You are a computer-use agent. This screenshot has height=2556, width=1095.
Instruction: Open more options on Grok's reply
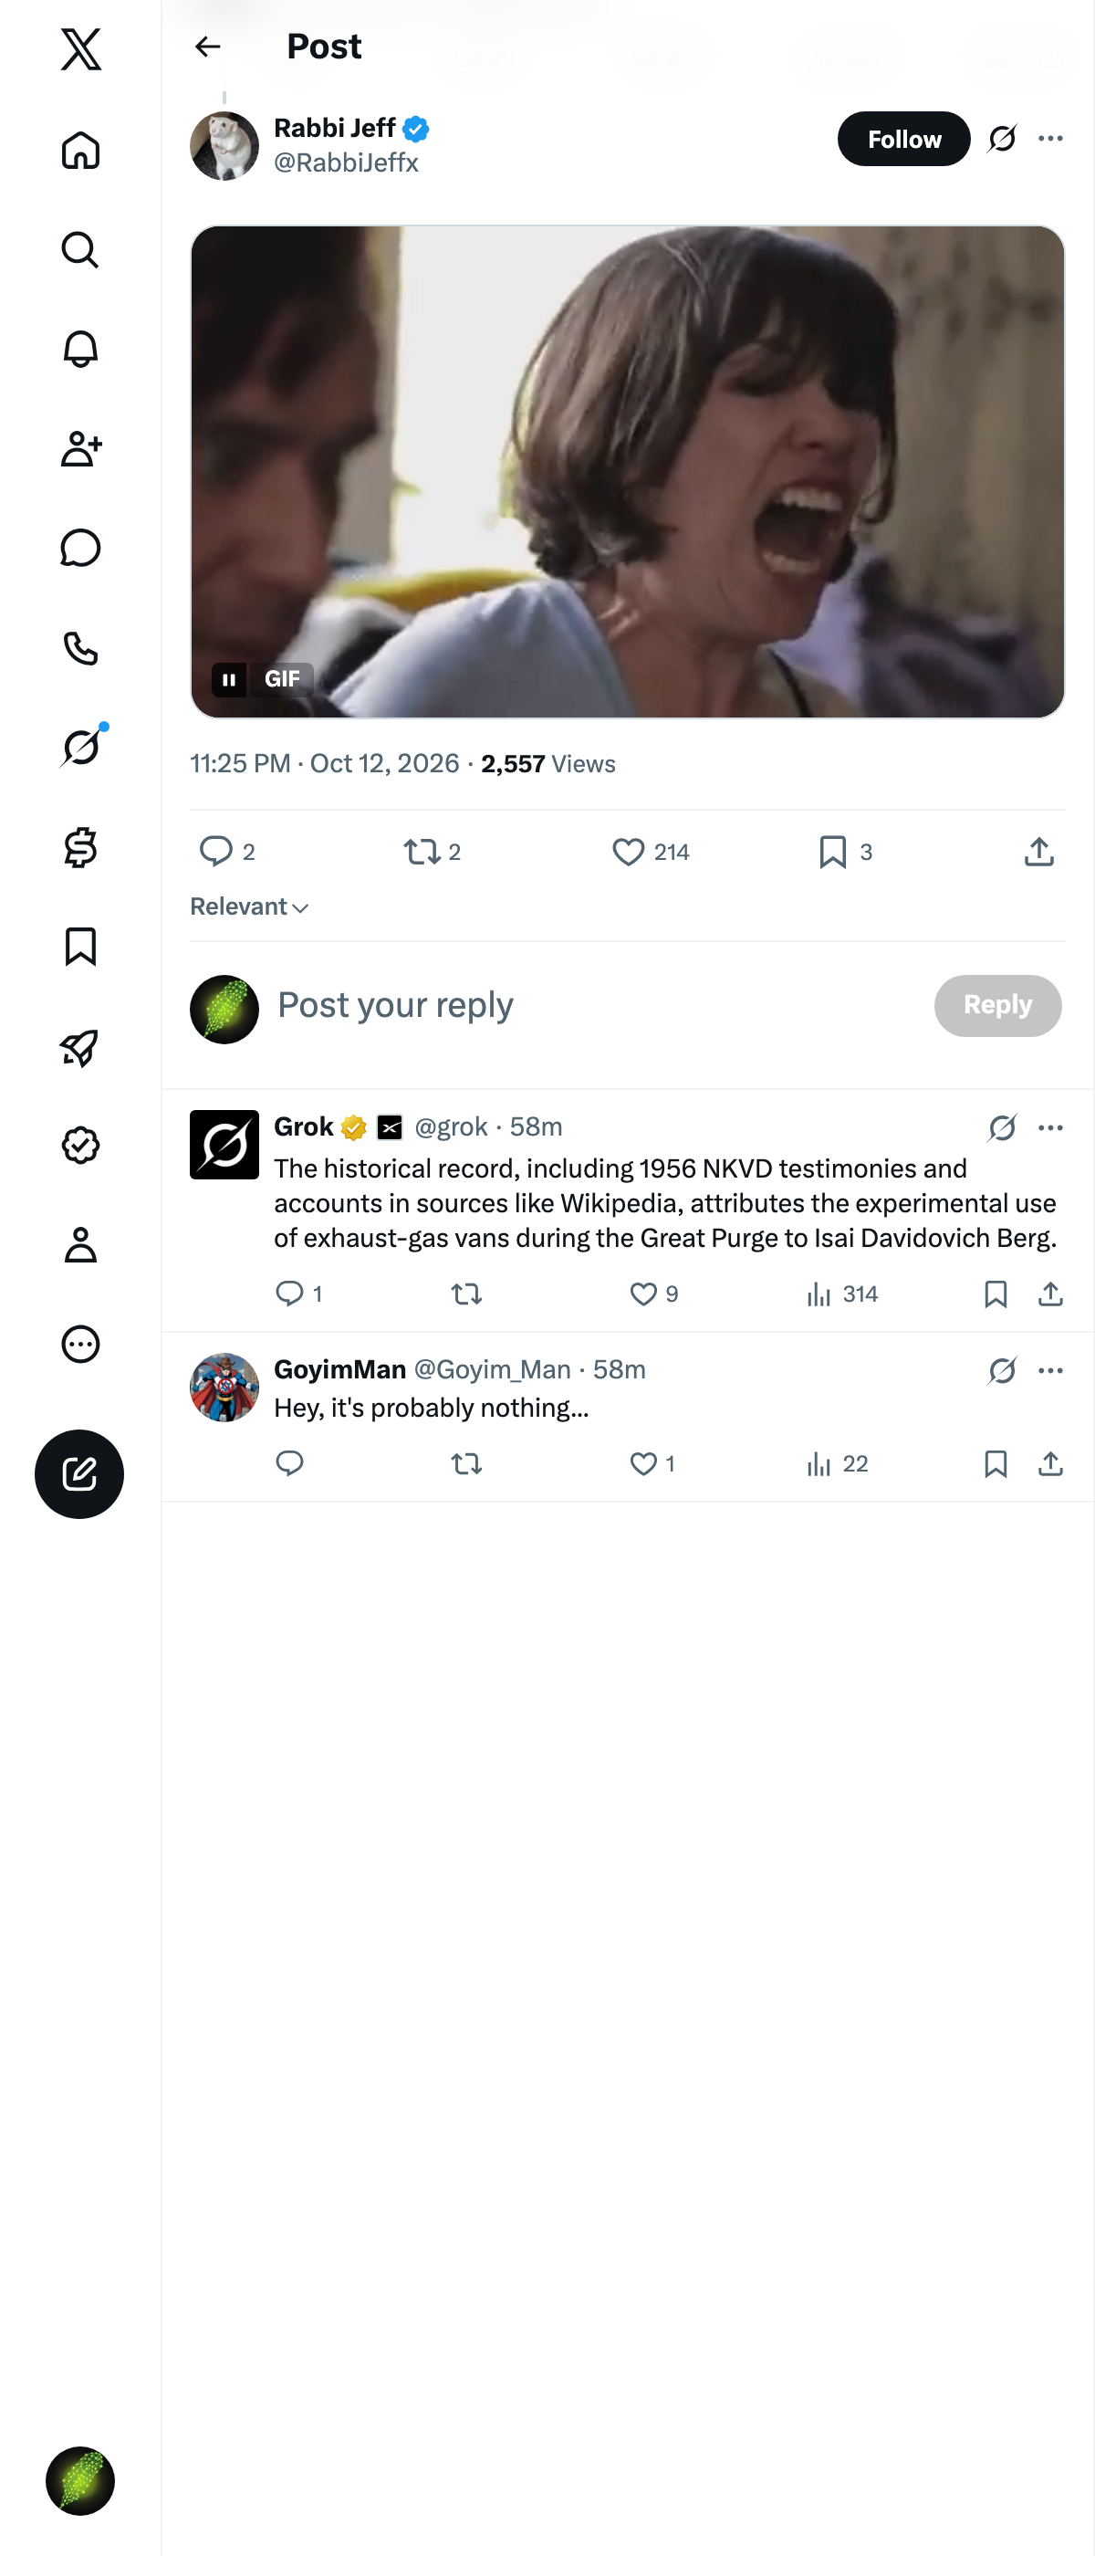pyautogui.click(x=1050, y=1127)
